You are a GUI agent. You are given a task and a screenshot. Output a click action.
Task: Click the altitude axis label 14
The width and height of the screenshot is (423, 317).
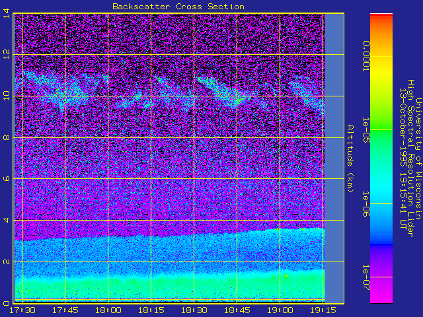[6, 13]
